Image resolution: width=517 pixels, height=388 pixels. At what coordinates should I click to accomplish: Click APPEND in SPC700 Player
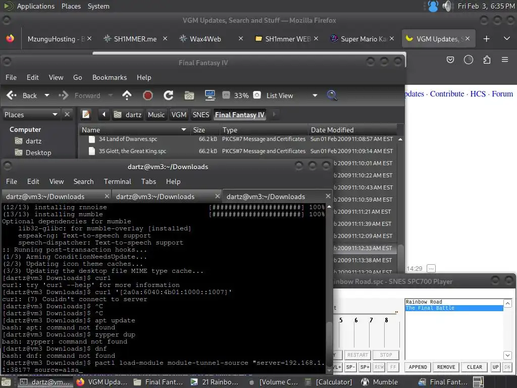[x=418, y=367]
